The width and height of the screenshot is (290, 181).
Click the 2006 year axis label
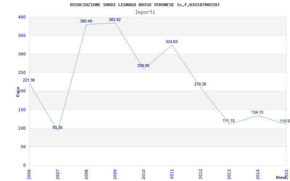point(29,174)
